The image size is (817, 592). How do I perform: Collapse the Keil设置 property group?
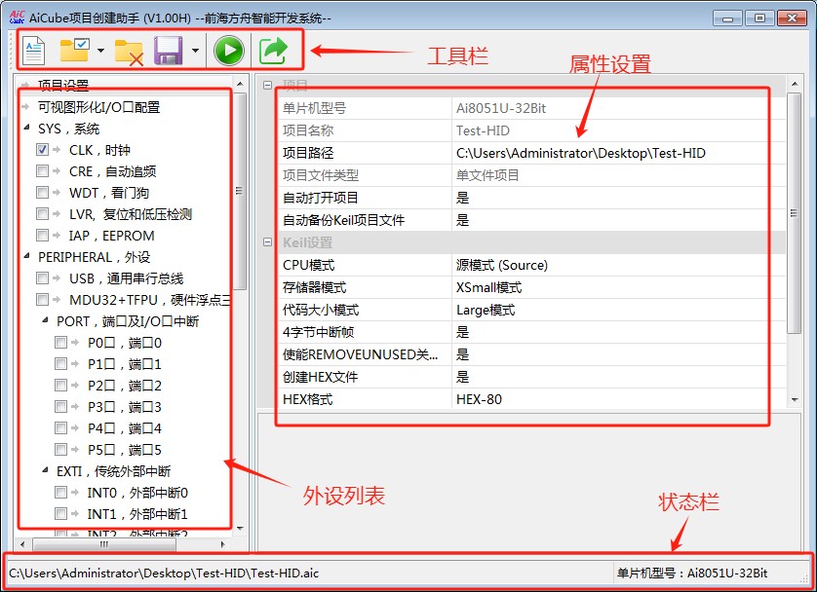[267, 241]
